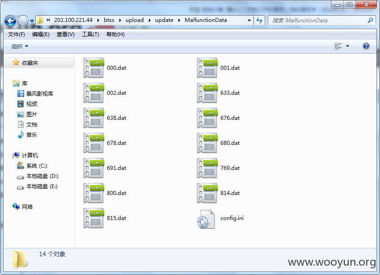Click the 14 个对象 status text

pos(52,254)
